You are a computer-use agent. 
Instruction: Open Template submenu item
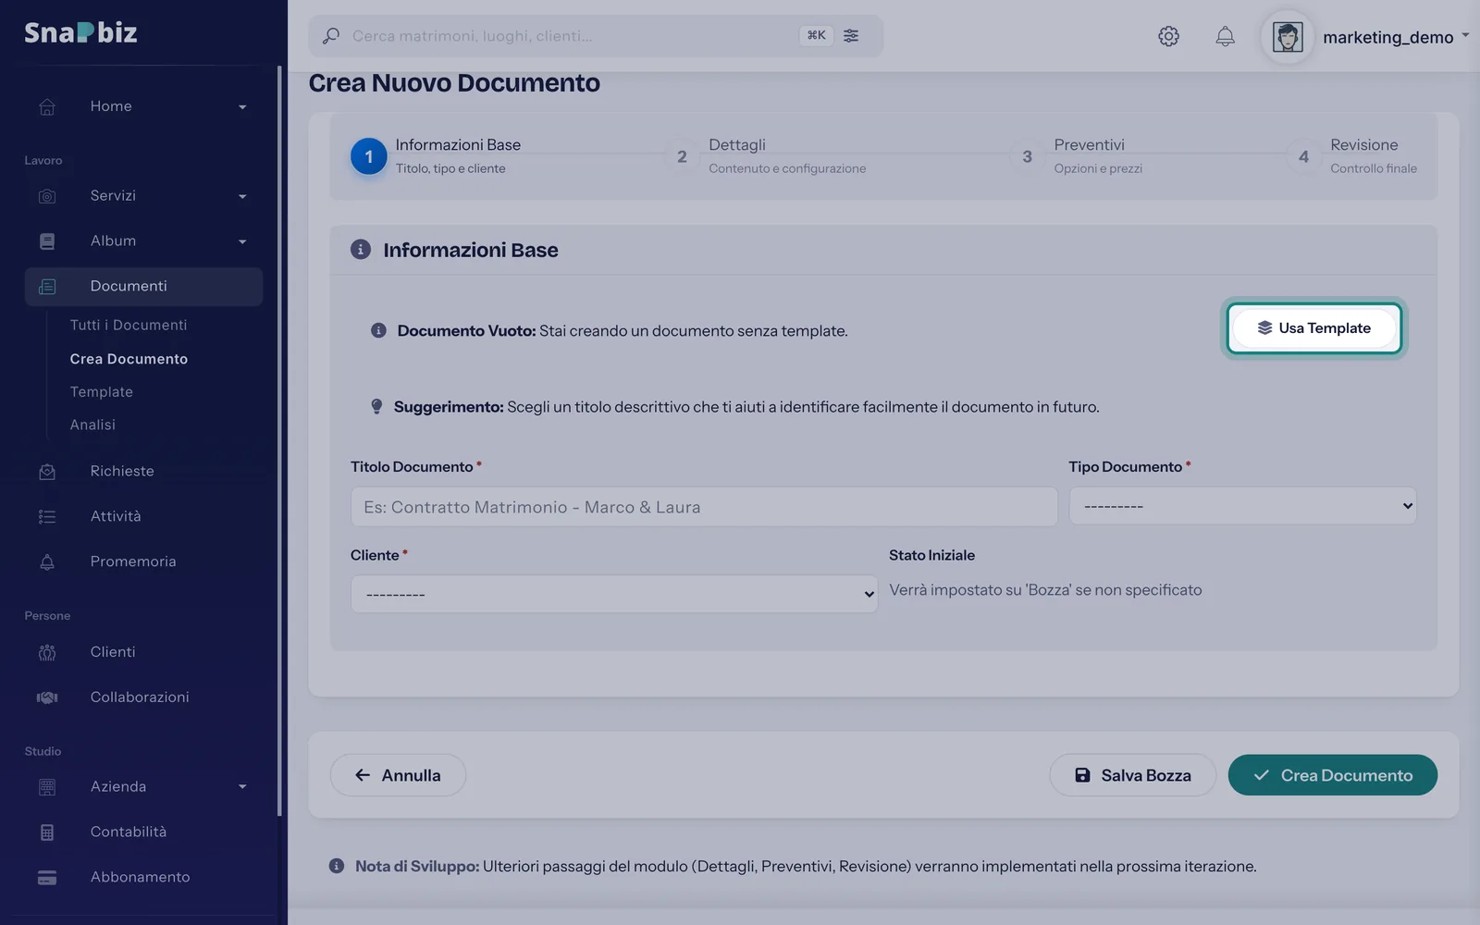(x=102, y=392)
